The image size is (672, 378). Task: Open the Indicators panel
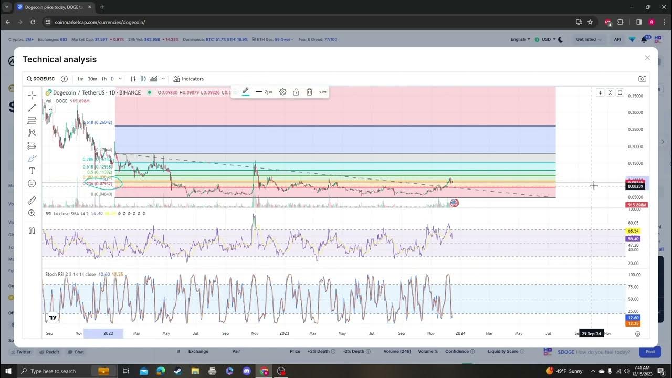tap(188, 79)
